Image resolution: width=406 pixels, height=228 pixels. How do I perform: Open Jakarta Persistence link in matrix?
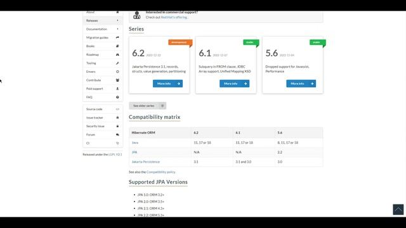coord(146,162)
